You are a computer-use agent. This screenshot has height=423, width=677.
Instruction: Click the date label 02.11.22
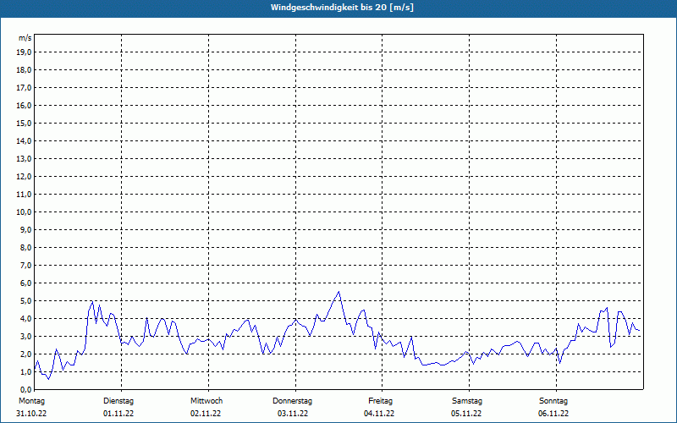[x=206, y=414]
